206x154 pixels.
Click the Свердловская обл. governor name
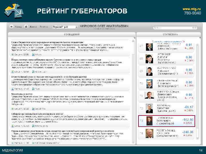point(167,133)
